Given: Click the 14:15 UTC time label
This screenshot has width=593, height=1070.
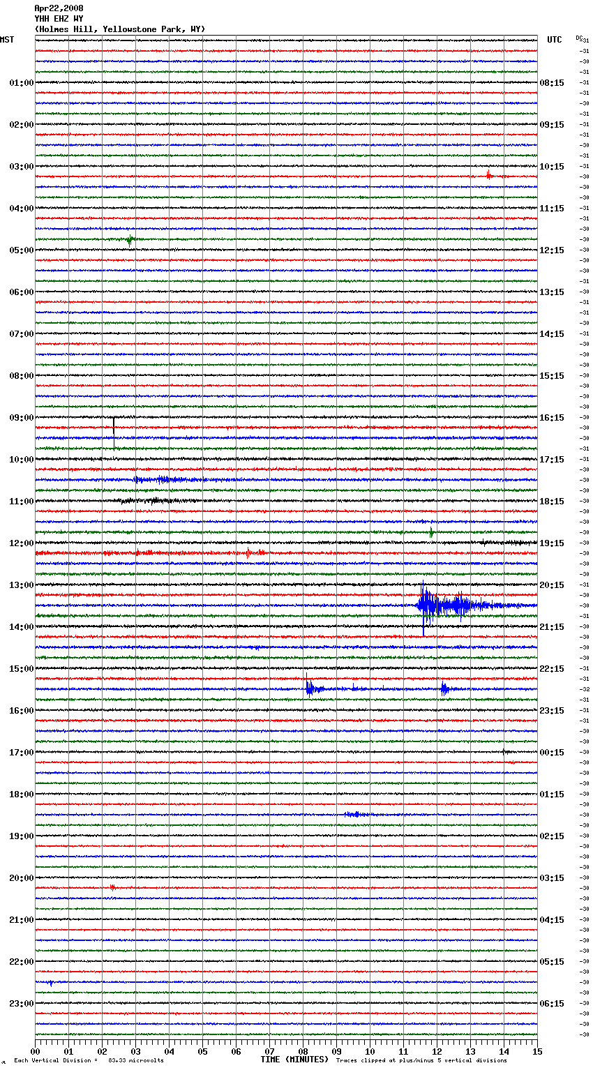Looking at the screenshot, I should click(x=552, y=334).
